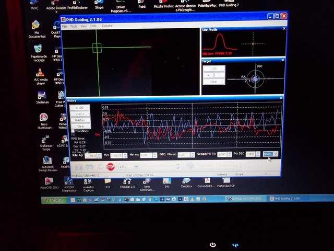Screen dimensions: 334x251
Task: Click the Inicio start button
Action: pyautogui.click(x=53, y=200)
